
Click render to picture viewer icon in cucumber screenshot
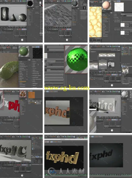[10, 48]
